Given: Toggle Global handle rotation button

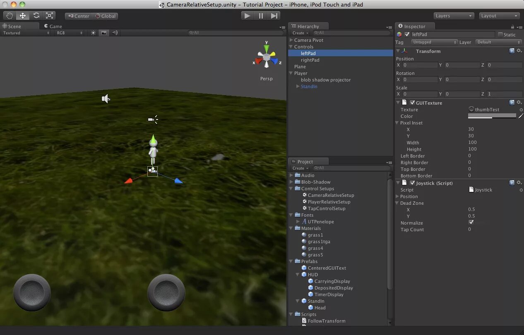Looking at the screenshot, I should click(x=105, y=16).
